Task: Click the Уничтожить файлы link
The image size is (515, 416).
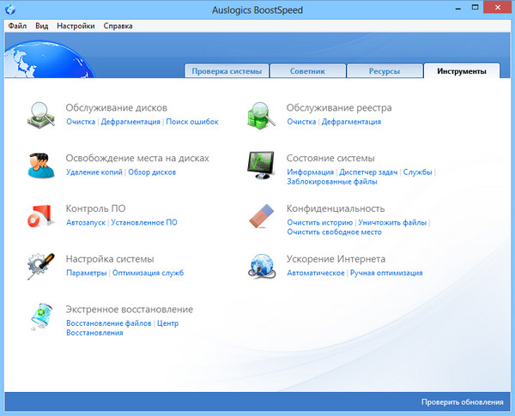Action: (x=392, y=222)
